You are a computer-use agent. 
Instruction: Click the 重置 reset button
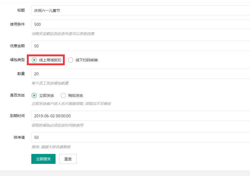click(68, 159)
